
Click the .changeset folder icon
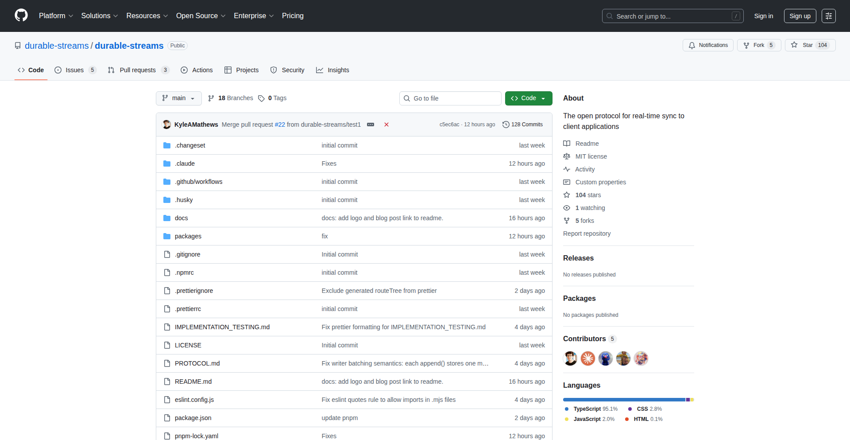click(167, 145)
